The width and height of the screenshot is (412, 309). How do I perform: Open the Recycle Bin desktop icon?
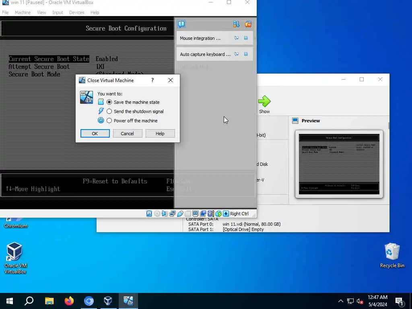click(x=392, y=255)
